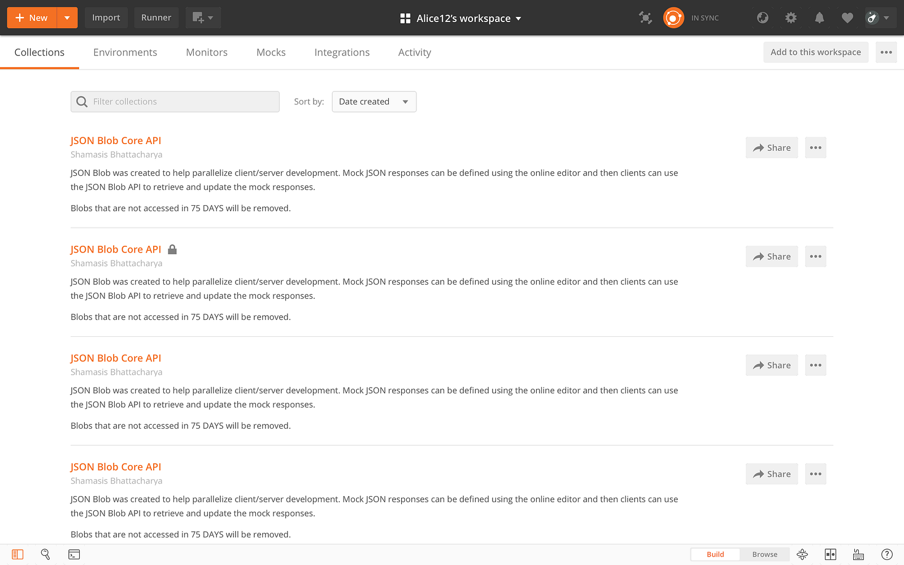Viewport: 904px width, 565px height.
Task: Open the Monitors tab
Action: tap(206, 53)
